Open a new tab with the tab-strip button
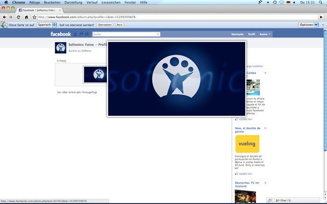Viewport: 327px width, 204px height. pos(66,10)
